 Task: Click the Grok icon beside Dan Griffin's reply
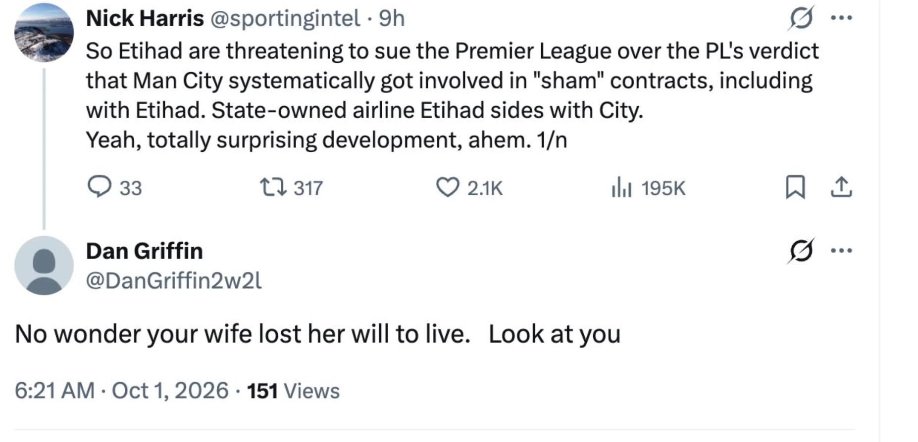801,251
